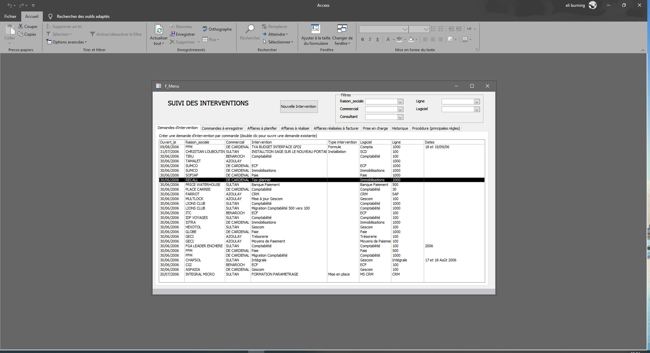
Task: Center text alignment in ribbon
Action: click(433, 39)
